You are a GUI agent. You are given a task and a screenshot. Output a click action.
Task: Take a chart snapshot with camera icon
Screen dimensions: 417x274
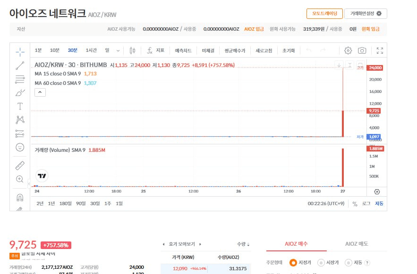pyautogui.click(x=362, y=50)
